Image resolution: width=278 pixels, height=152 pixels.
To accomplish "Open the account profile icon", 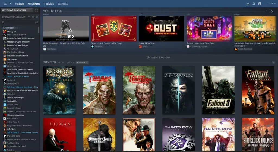I will tap(260, 4).
